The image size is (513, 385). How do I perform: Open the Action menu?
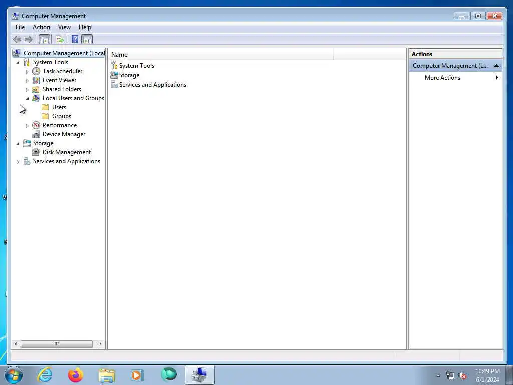pyautogui.click(x=41, y=27)
